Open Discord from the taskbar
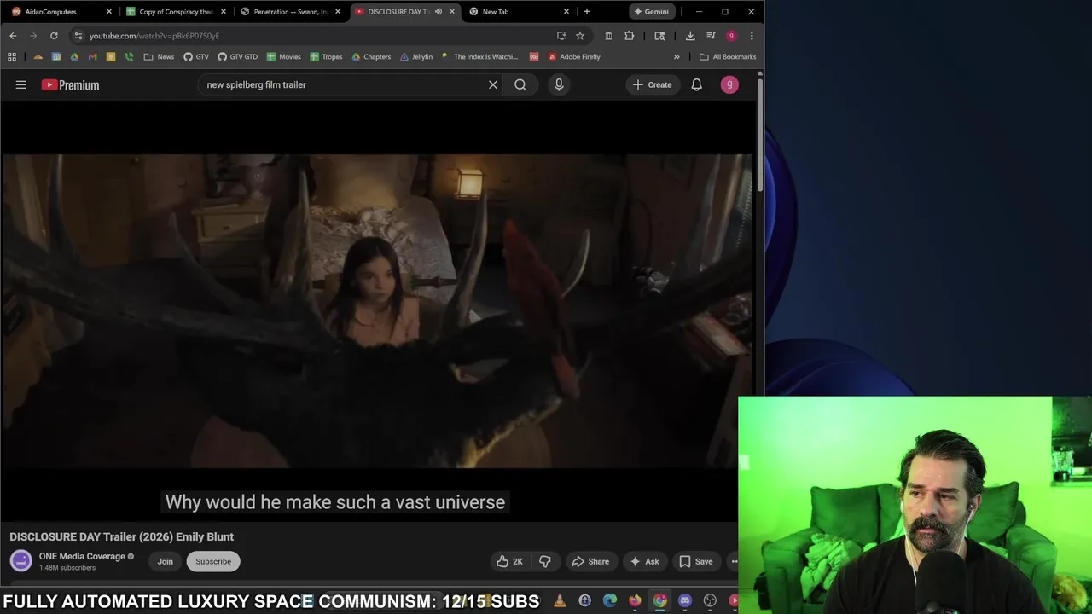The width and height of the screenshot is (1092, 614). click(685, 601)
